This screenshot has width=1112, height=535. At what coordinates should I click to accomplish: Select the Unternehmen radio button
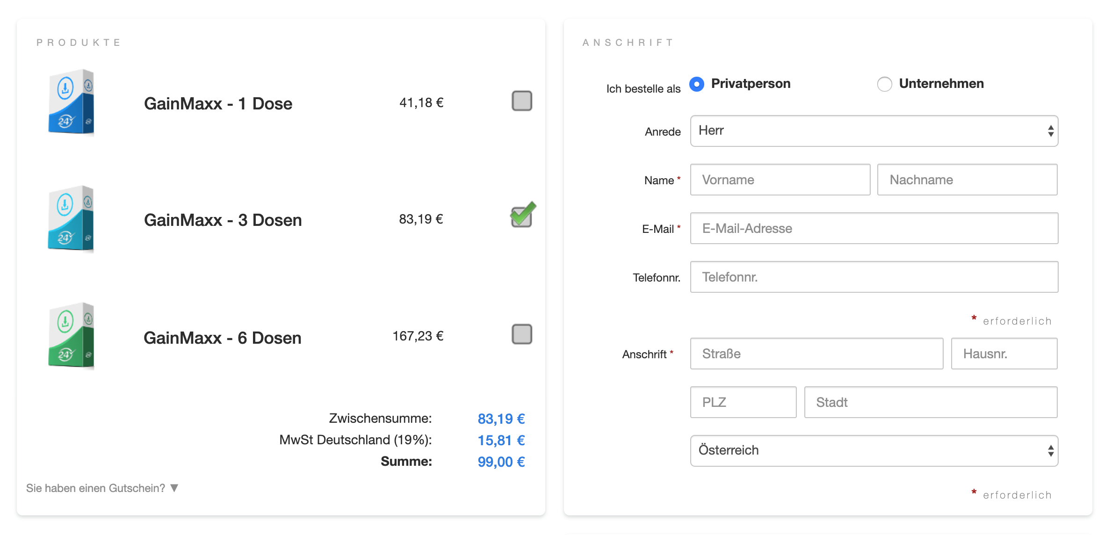click(884, 84)
